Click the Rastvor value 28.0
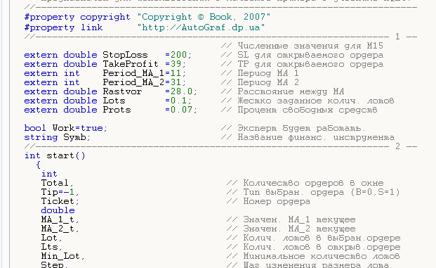 click(x=181, y=91)
